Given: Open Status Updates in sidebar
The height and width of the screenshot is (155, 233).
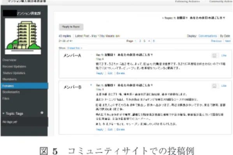Looking at the screenshot, I should pos(14,73).
